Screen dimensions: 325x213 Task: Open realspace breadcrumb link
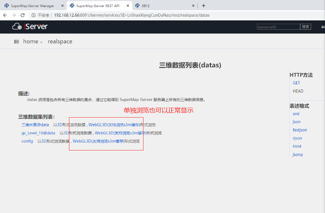point(60,42)
